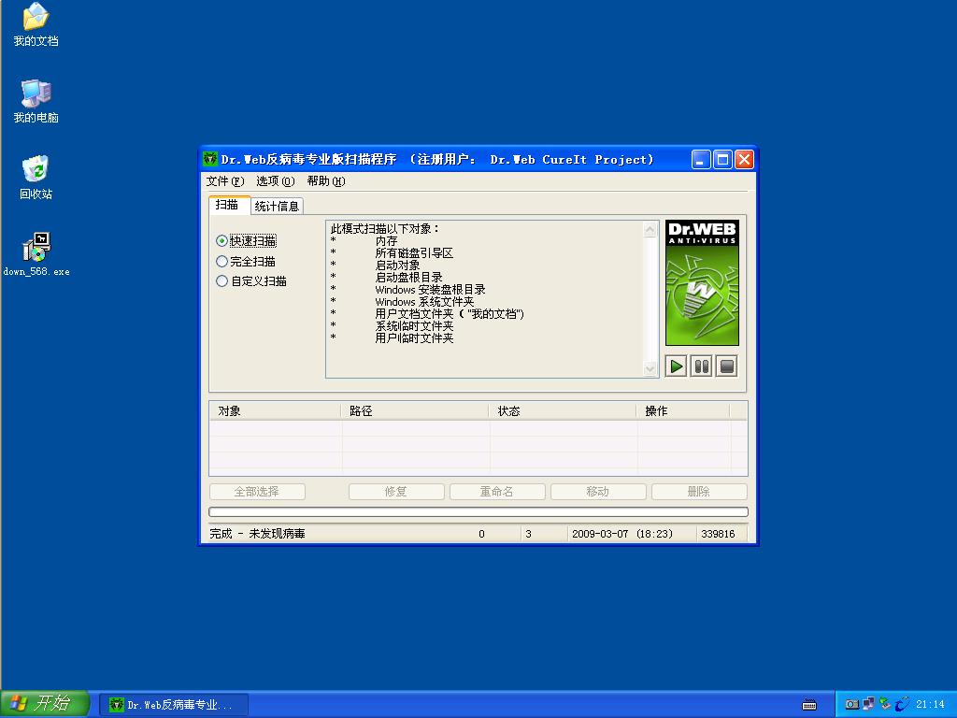Screen dimensions: 957x718
Task: Click the Windows 系统文件夹 line
Action: click(x=425, y=302)
